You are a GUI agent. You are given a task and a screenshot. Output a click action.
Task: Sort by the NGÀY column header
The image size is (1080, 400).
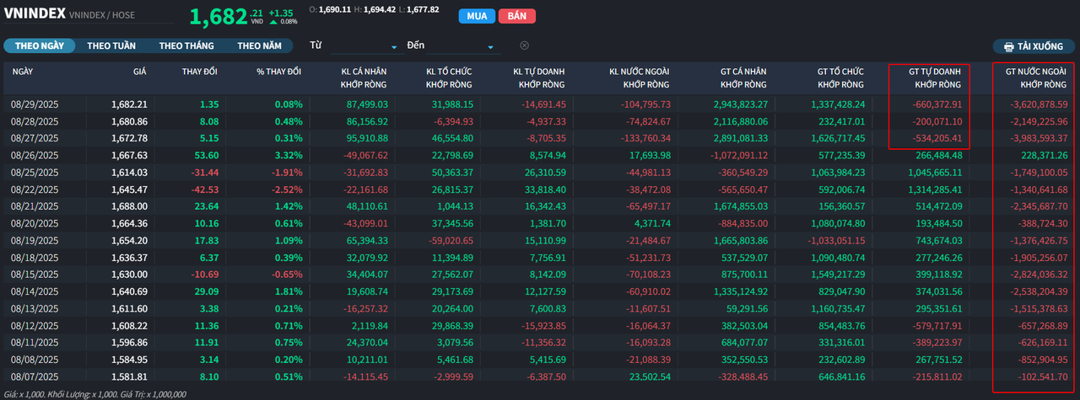tap(23, 72)
